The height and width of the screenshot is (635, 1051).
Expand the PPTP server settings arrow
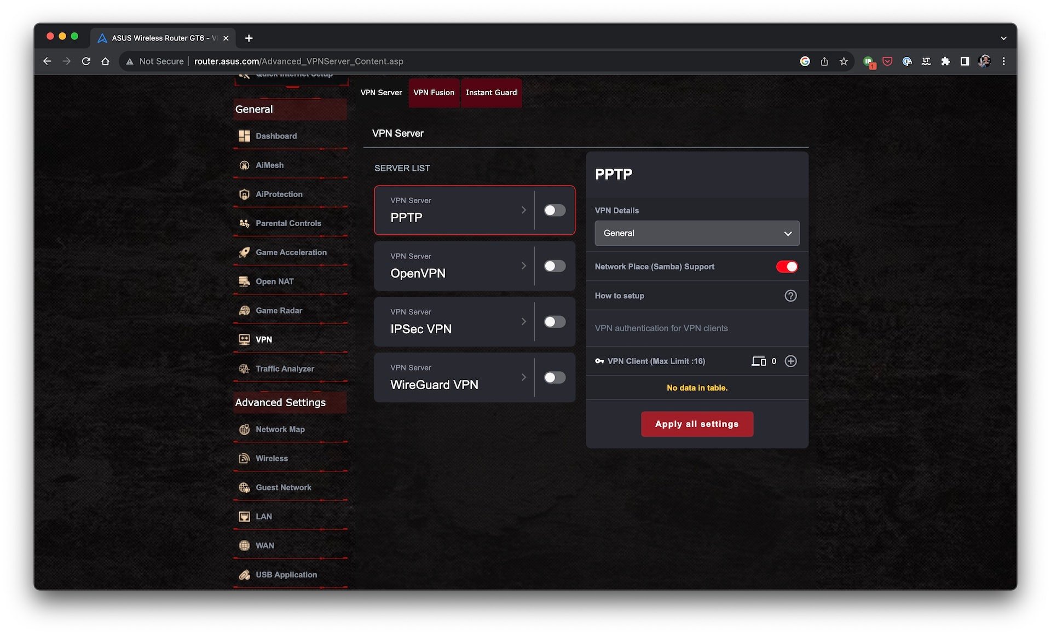(x=523, y=210)
